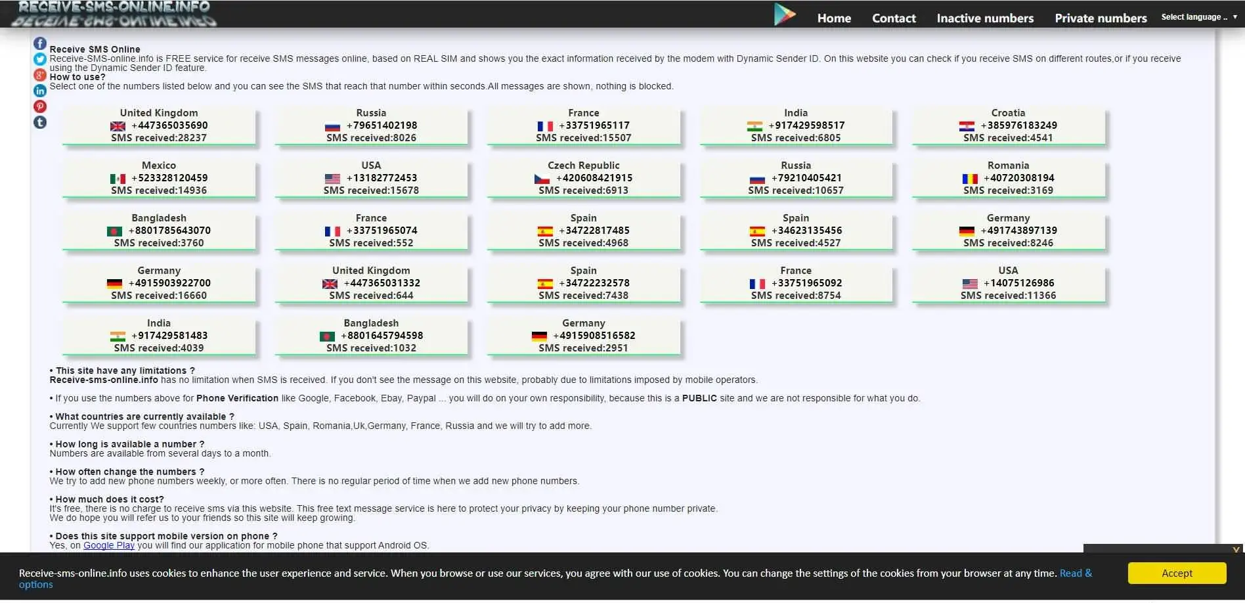Select India number +917429598517
Screen dimensions: 1245x603
[796, 125]
